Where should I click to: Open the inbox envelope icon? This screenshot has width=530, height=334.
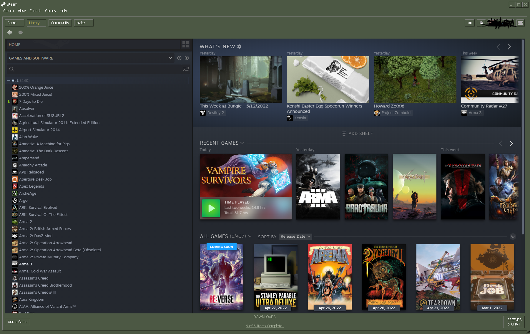481,23
